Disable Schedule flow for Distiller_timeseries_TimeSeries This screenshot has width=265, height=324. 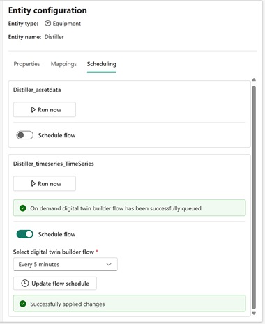coord(25,234)
